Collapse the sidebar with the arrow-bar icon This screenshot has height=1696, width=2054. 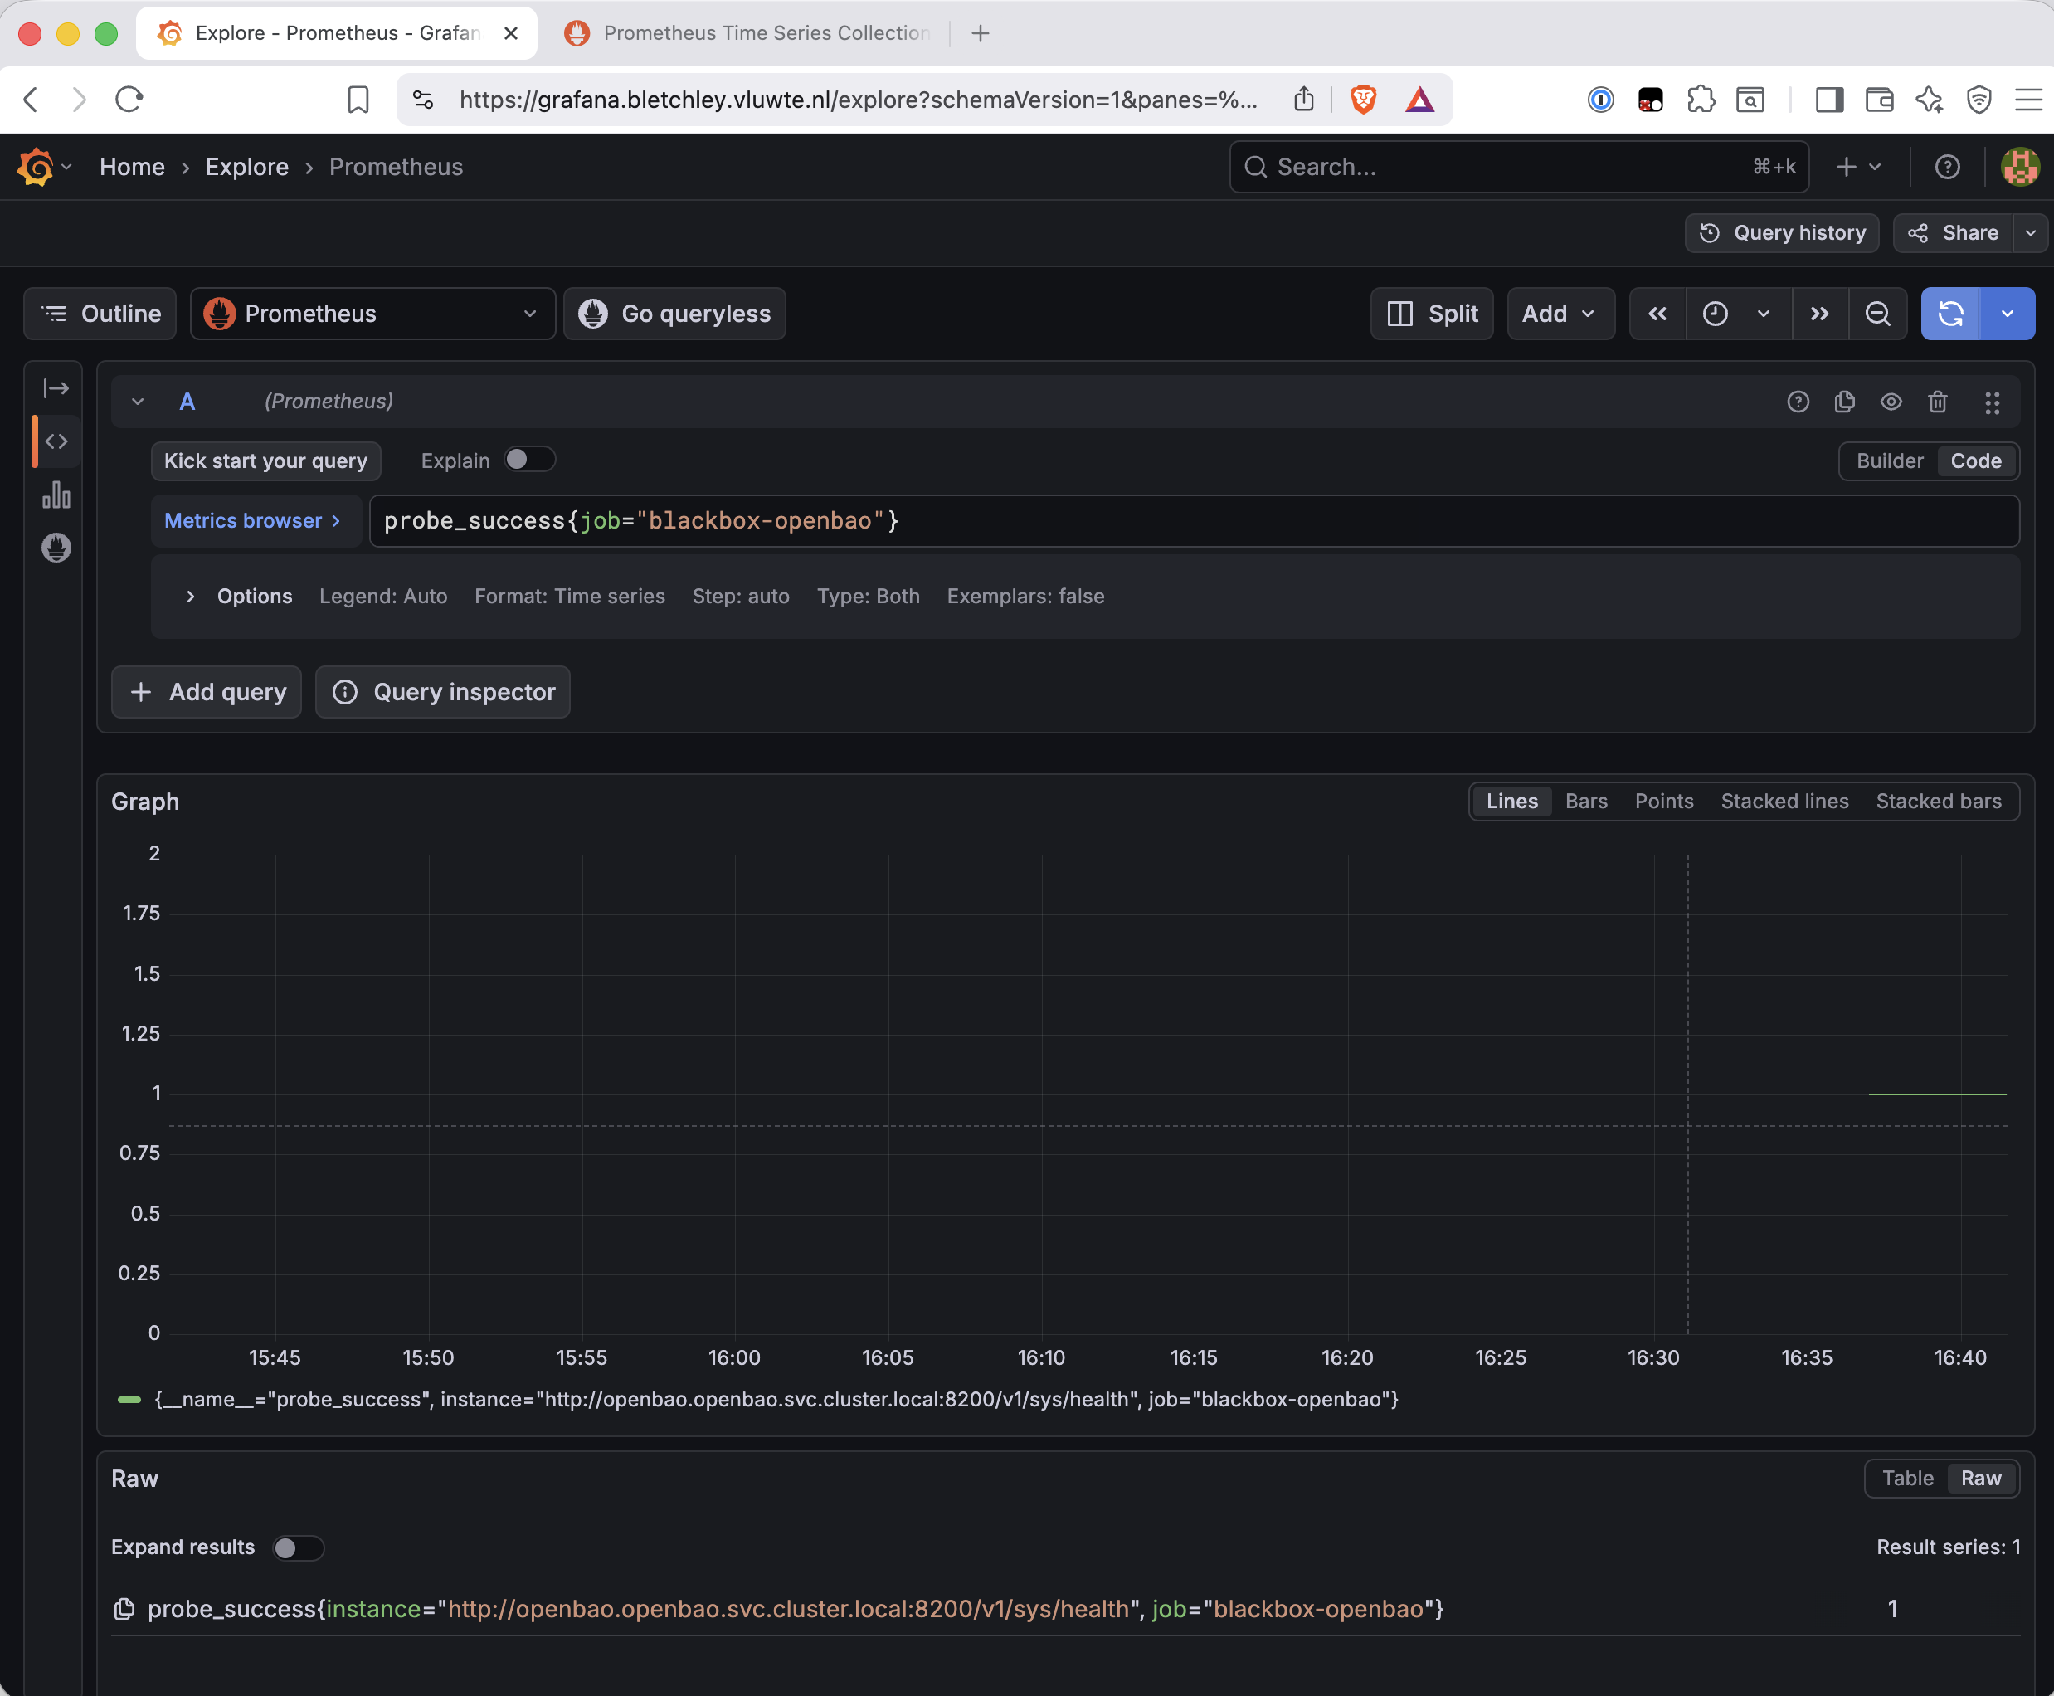pyautogui.click(x=56, y=389)
